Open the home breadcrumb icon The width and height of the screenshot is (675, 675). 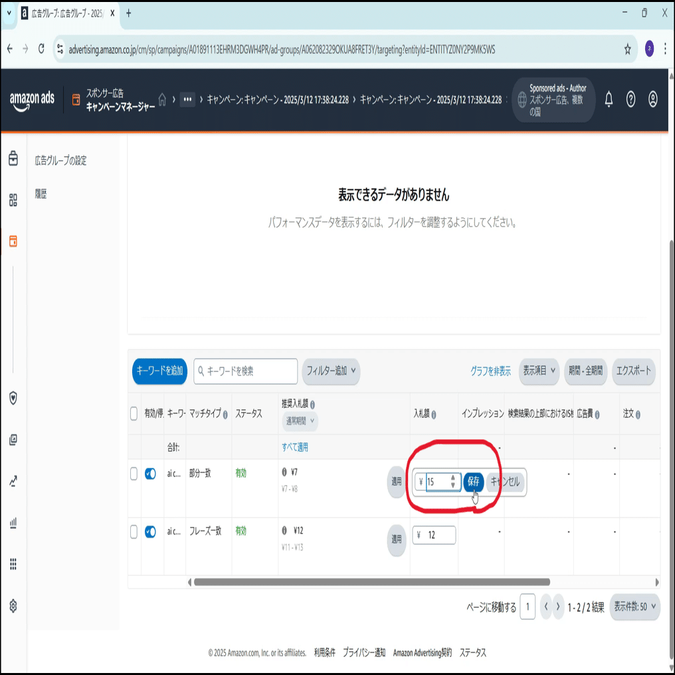[x=162, y=100]
